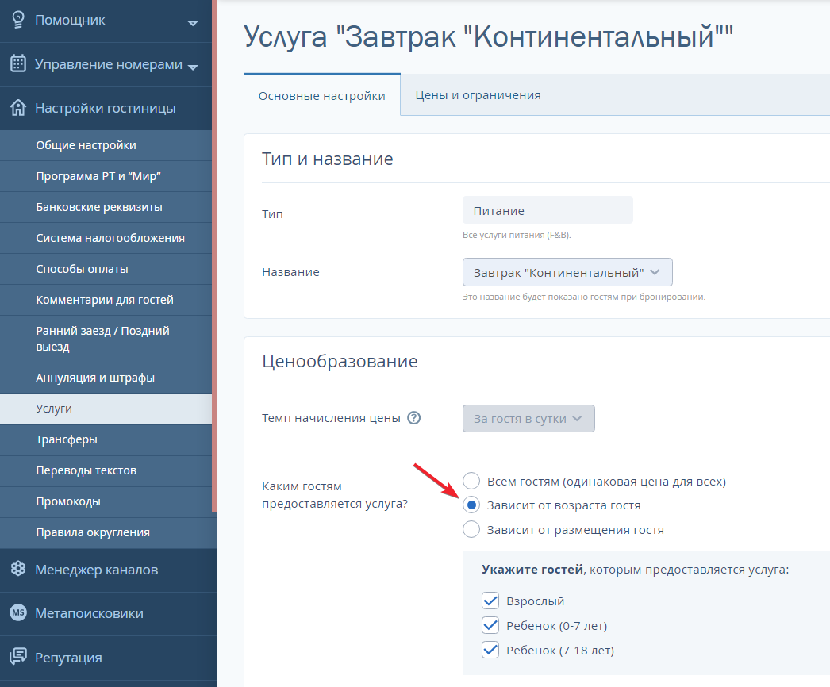Image resolution: width=830 pixels, height=687 pixels.
Task: Open the За гостя в сутки dropdown
Action: pyautogui.click(x=528, y=419)
